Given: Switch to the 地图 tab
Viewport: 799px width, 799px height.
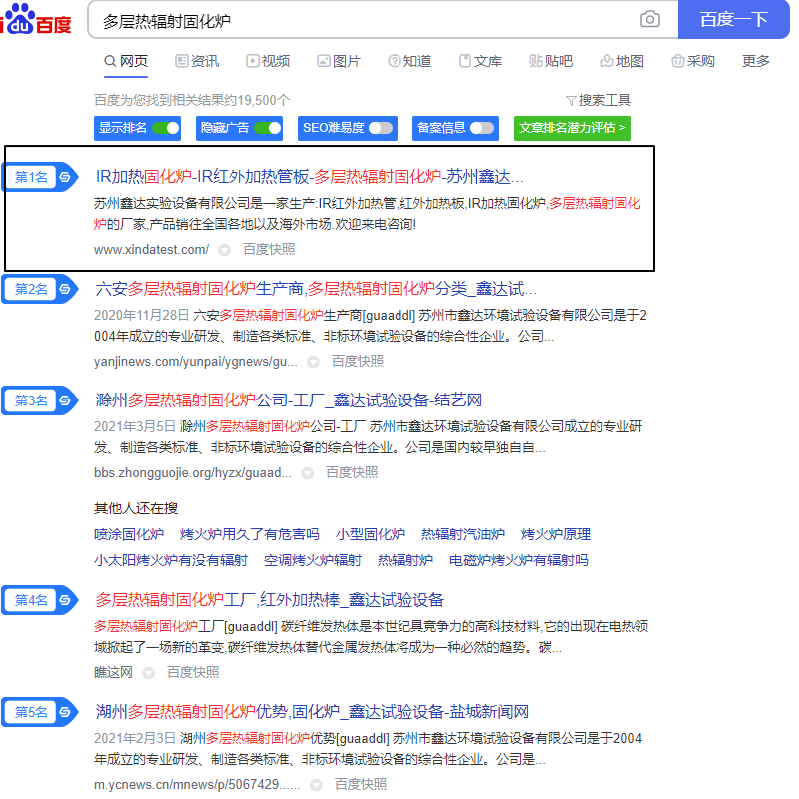Looking at the screenshot, I should [x=621, y=61].
